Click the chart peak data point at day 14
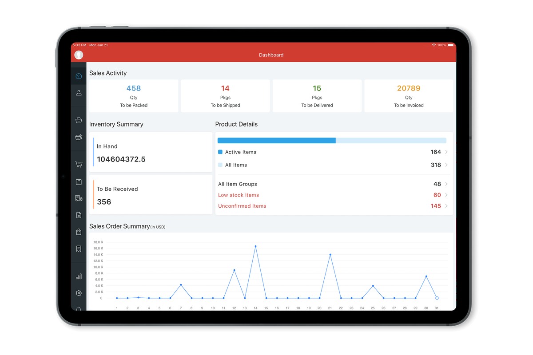The width and height of the screenshot is (533, 355). (x=255, y=246)
